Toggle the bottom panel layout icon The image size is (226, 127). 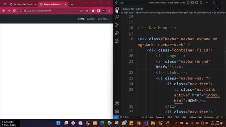click(x=192, y=2)
